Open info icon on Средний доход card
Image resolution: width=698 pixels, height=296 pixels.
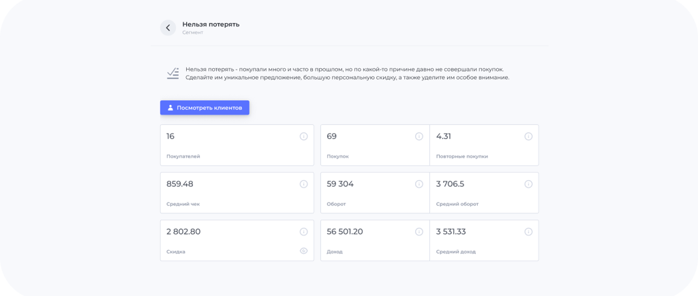pyautogui.click(x=528, y=232)
